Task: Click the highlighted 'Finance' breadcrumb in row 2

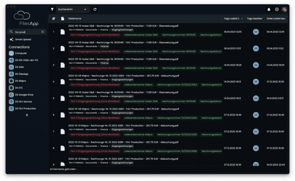Action: pyautogui.click(x=105, y=46)
